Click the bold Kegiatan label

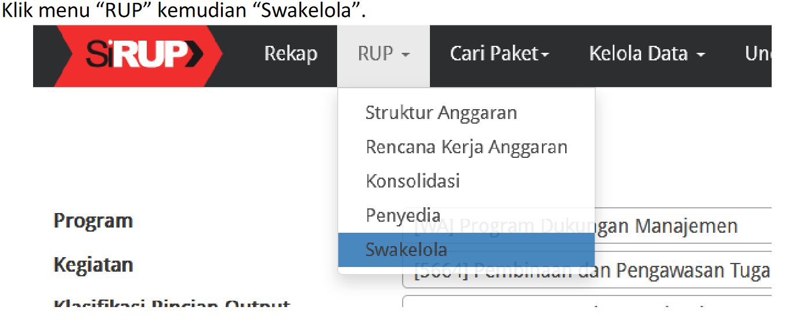click(93, 265)
